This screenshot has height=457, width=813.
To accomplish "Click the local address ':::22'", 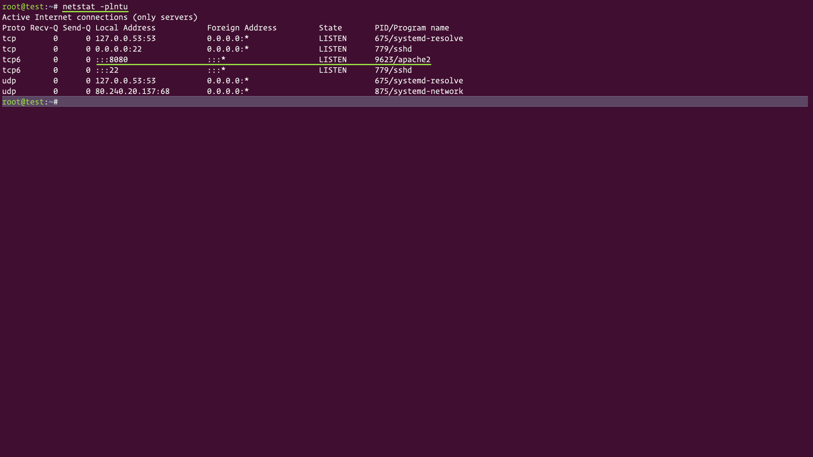I will [107, 70].
